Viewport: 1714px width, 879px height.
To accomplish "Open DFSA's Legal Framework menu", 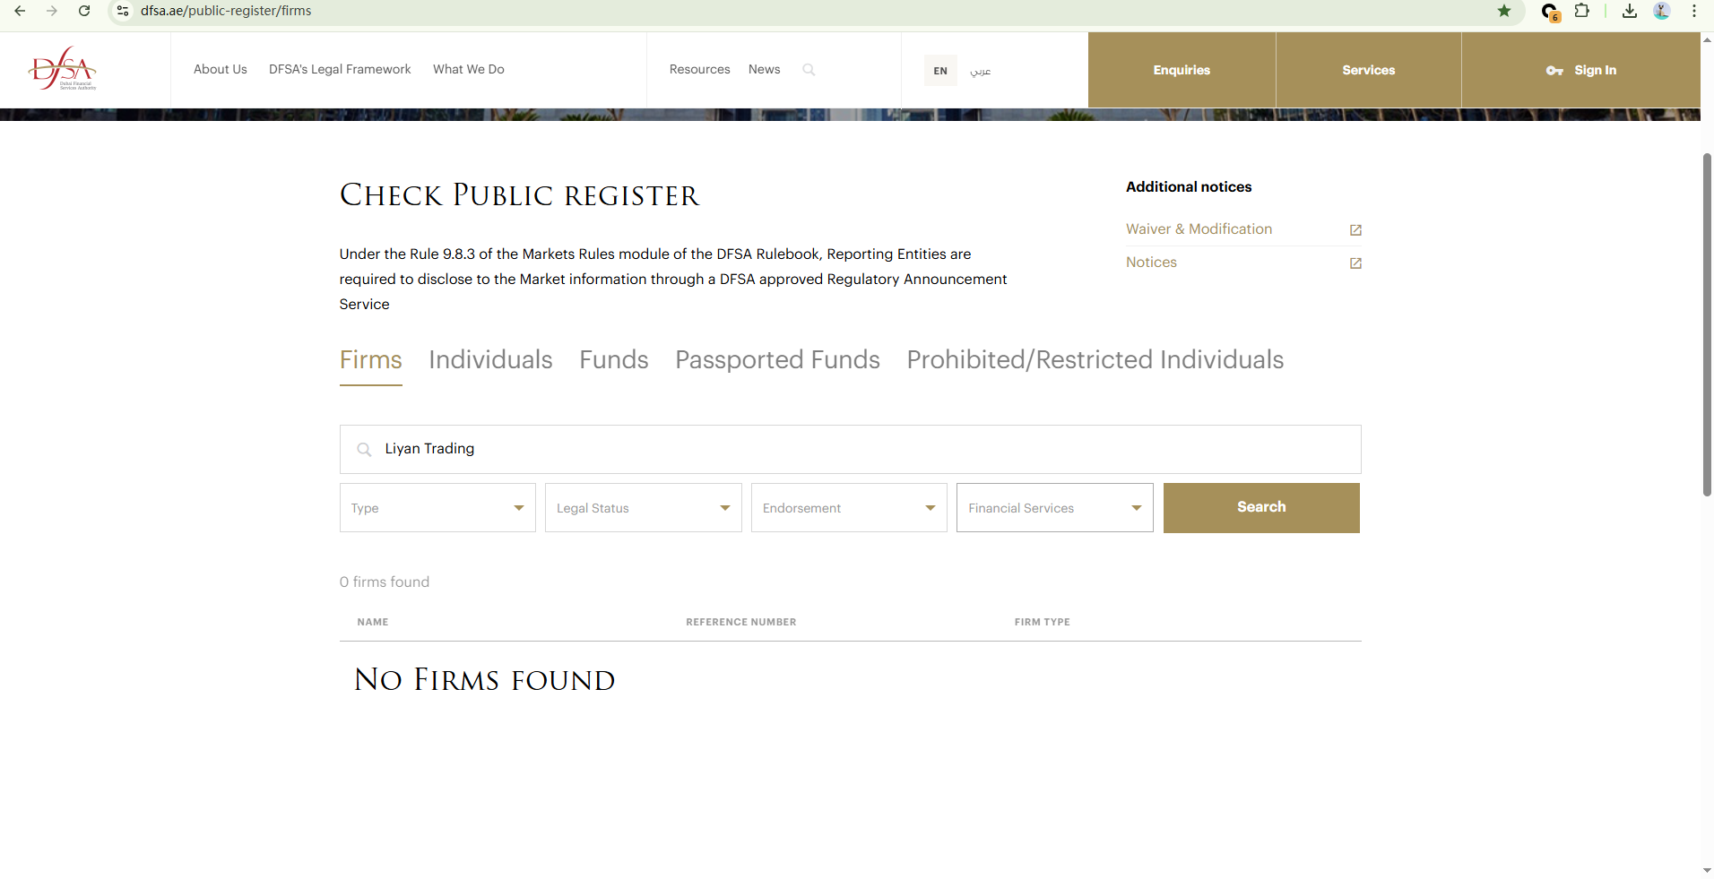I will 340,69.
